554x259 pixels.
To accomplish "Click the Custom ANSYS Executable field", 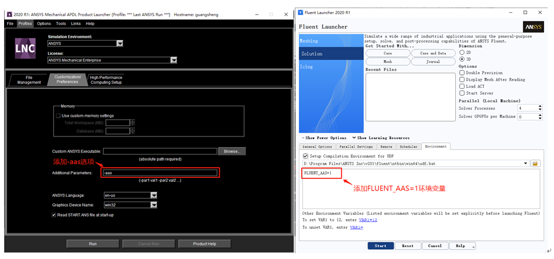I will pyautogui.click(x=160, y=152).
